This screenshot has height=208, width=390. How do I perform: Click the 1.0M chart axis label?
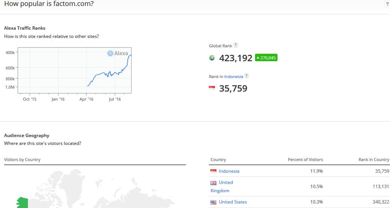click(x=10, y=87)
